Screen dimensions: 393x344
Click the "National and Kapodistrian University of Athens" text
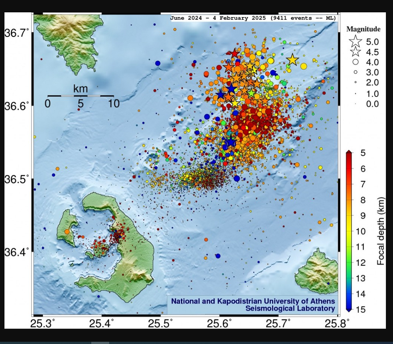(x=253, y=301)
